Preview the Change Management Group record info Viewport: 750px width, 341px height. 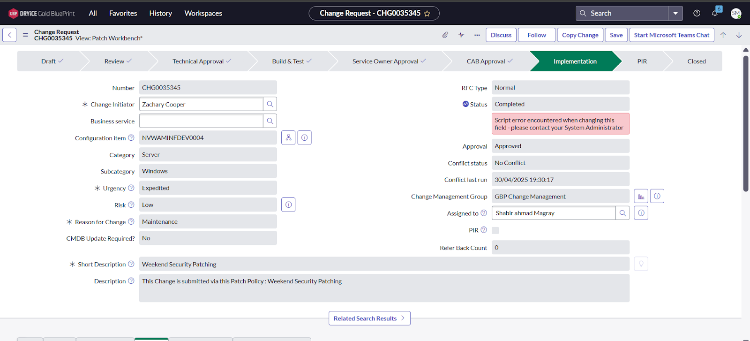[x=657, y=196]
